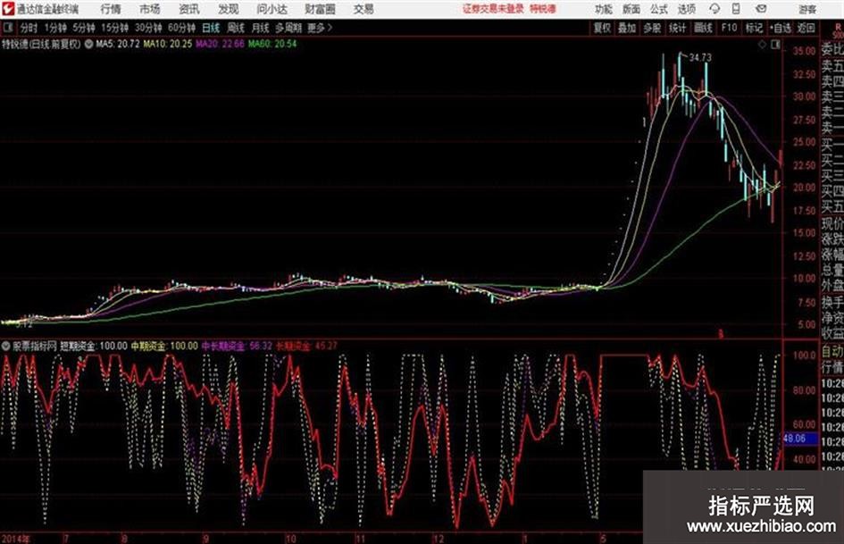Open the 财富圈 menu
Image resolution: width=844 pixels, height=544 pixels.
pos(320,9)
